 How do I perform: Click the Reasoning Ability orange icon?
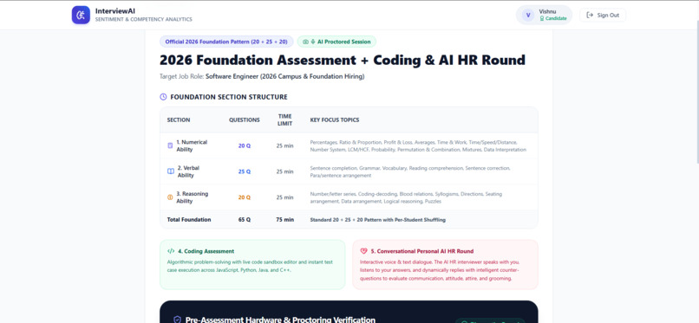[170, 197]
